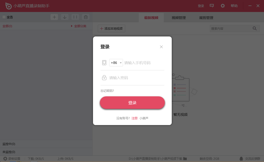Viewport: 264px width, 162px height.
Task: Expand the 全部分类 category list
Action: point(79,26)
